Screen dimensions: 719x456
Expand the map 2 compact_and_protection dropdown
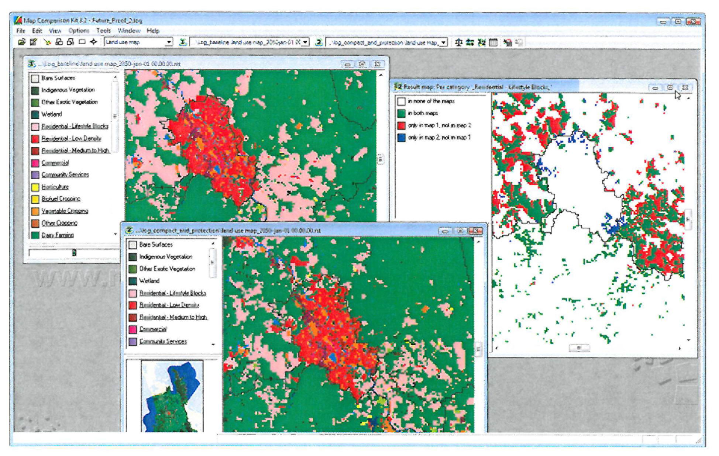tap(443, 42)
